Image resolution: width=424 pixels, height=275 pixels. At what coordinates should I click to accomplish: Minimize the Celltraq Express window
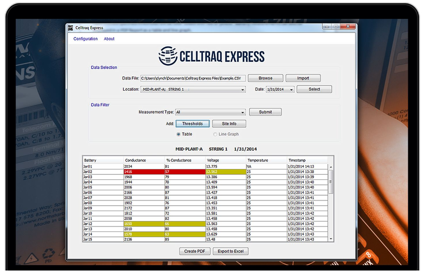tap(327, 27)
